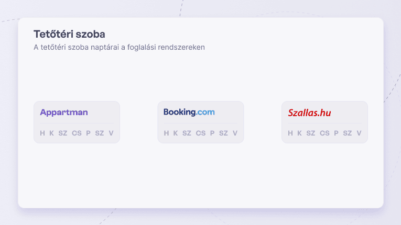401x225 pixels.
Task: Select P day in Szallas.hu card
Action: click(337, 133)
